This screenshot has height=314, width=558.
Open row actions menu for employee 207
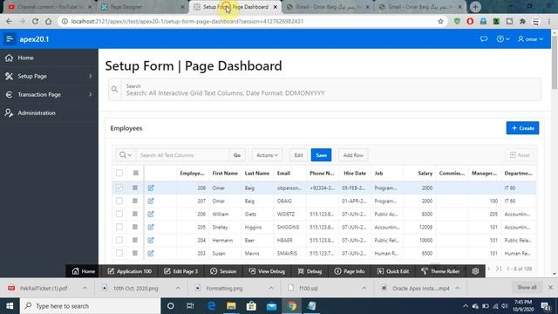click(x=135, y=201)
